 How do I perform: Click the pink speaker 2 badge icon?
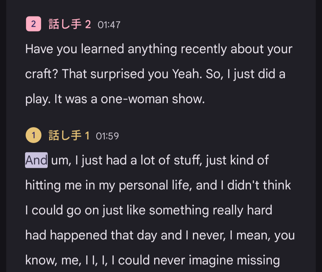[x=33, y=24]
